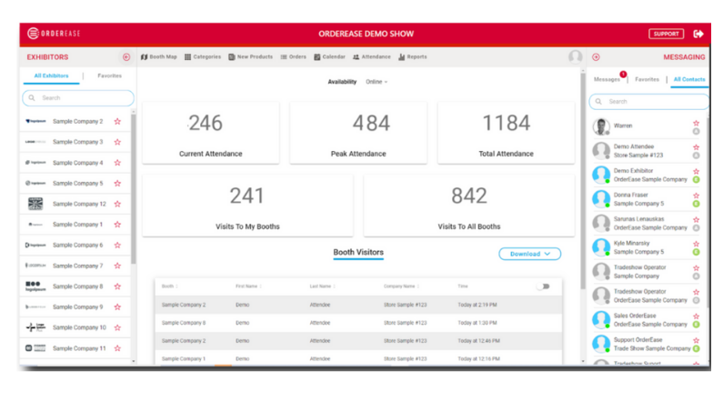This screenshot has width=723, height=402.
Task: Click the Peak Attendance card
Action: pyautogui.click(x=358, y=133)
